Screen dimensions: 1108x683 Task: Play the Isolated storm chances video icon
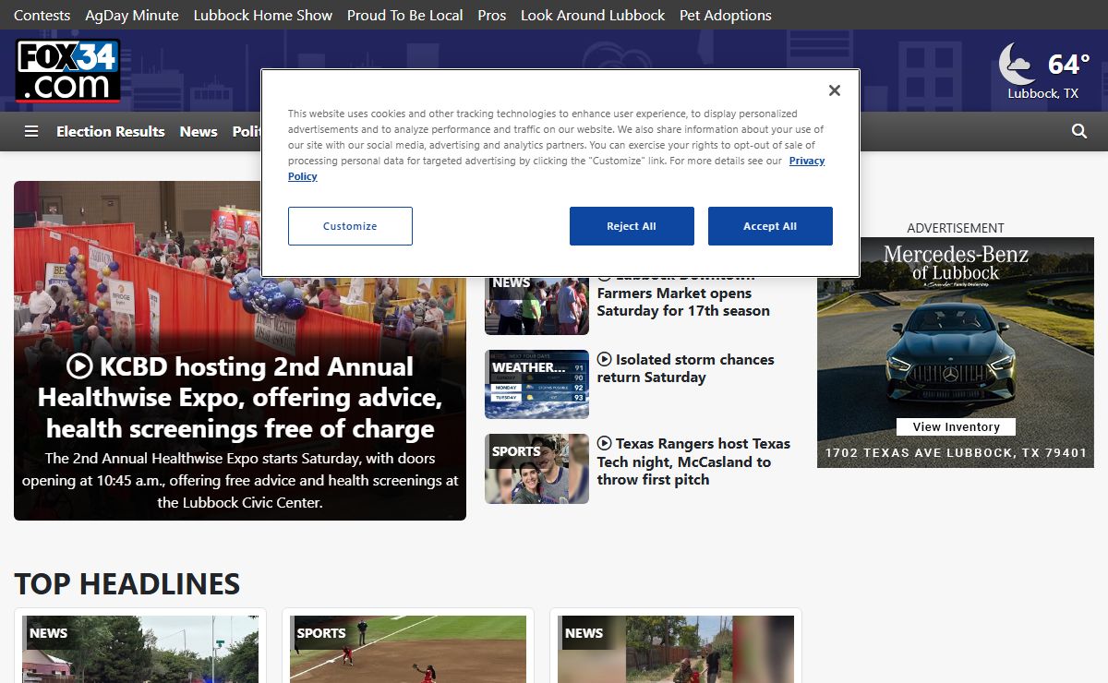(x=604, y=359)
